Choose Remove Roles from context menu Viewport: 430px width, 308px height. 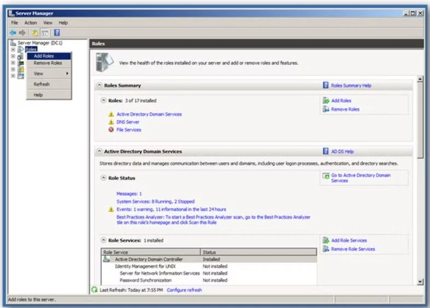[49, 63]
